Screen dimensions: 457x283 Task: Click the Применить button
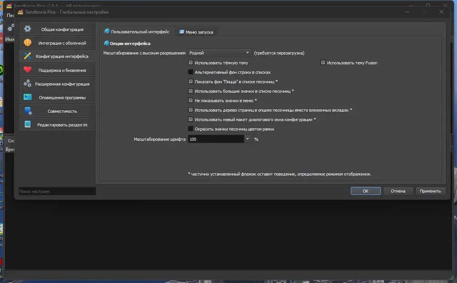[430, 191]
